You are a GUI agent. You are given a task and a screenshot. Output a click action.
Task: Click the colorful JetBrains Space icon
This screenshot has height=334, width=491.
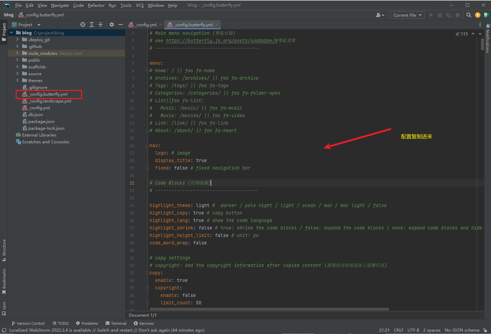(x=486, y=15)
